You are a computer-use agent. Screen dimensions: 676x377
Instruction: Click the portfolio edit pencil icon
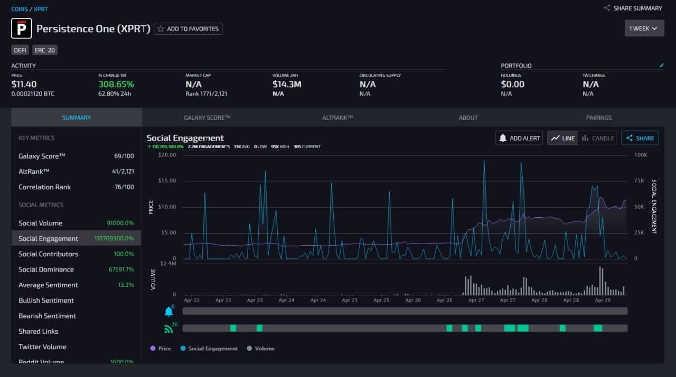pyautogui.click(x=662, y=65)
